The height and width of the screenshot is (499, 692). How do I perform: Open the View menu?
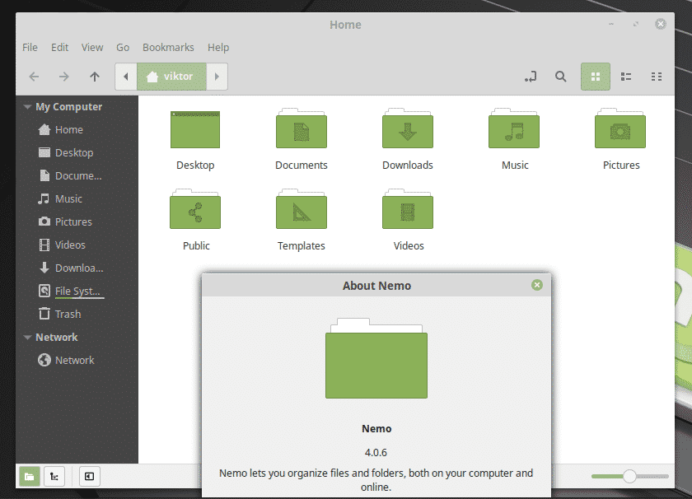pyautogui.click(x=92, y=47)
